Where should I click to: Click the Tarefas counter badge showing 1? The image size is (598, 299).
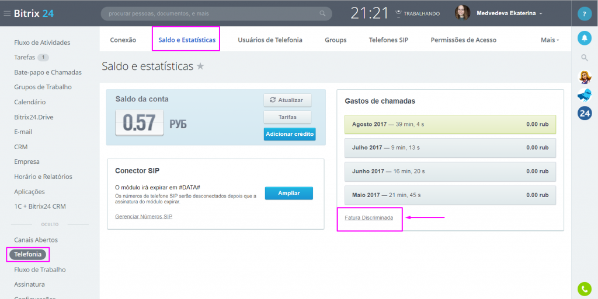point(43,58)
